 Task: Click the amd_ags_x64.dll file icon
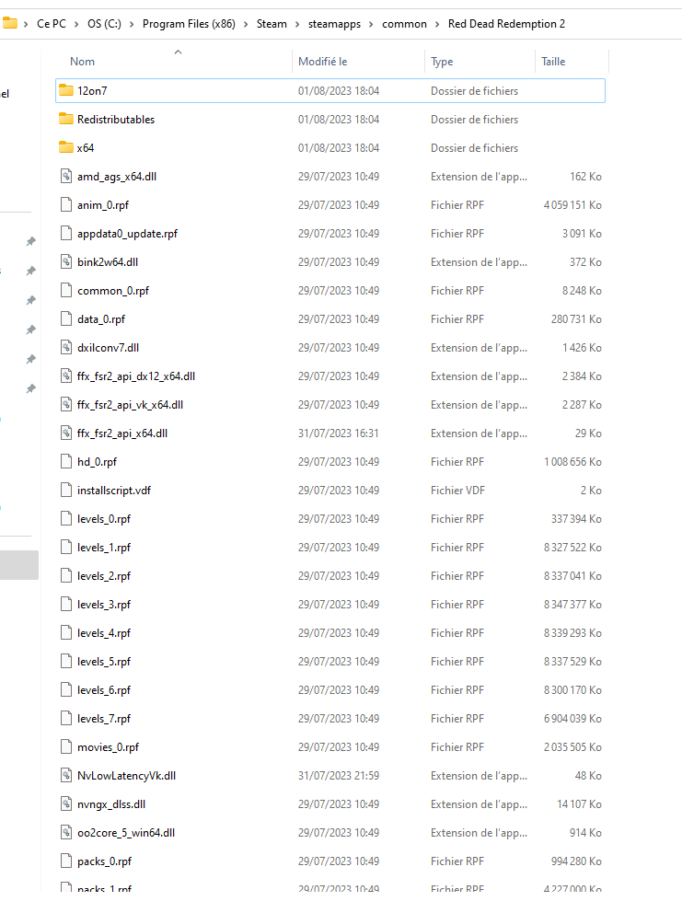[66, 176]
